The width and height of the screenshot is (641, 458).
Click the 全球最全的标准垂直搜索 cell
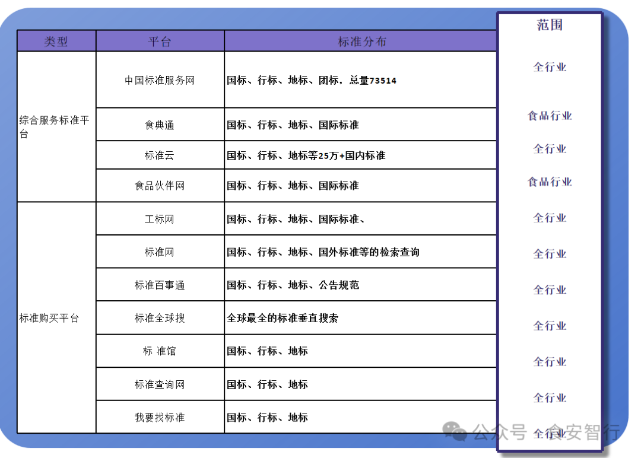pos(361,318)
